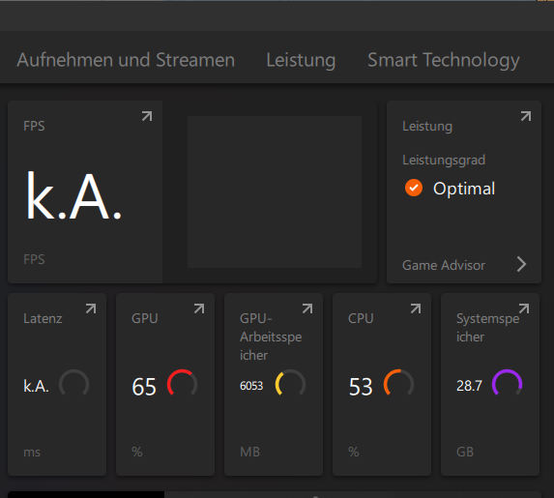Screen dimensions: 554x498
Task: Click the purple Systemspeicher gauge
Action: click(507, 385)
